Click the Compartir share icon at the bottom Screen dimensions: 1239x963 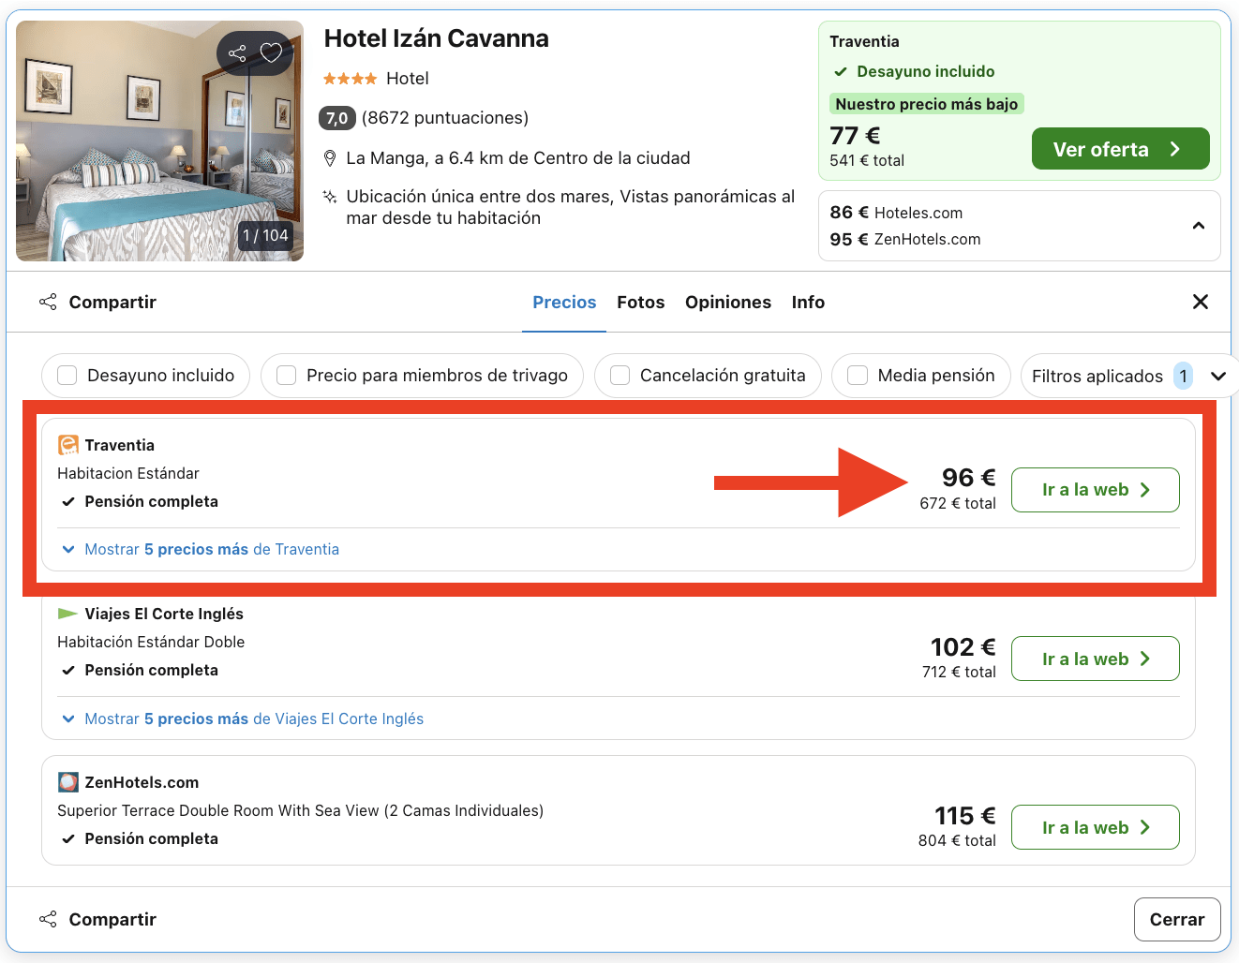pos(48,919)
